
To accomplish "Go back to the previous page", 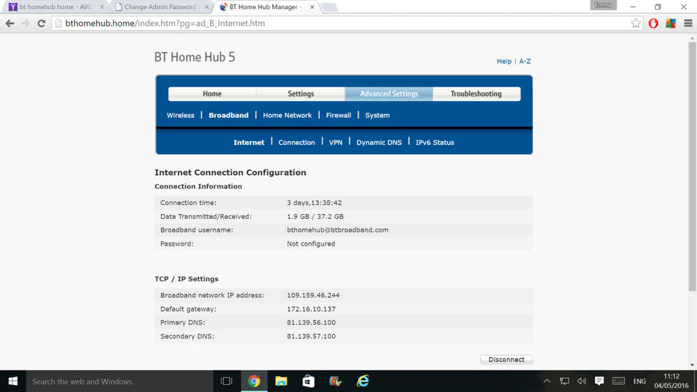I will coord(10,23).
